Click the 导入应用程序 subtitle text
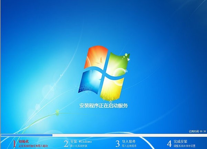Image resolution: width=207 pixels, height=149 pixels. 130,146
